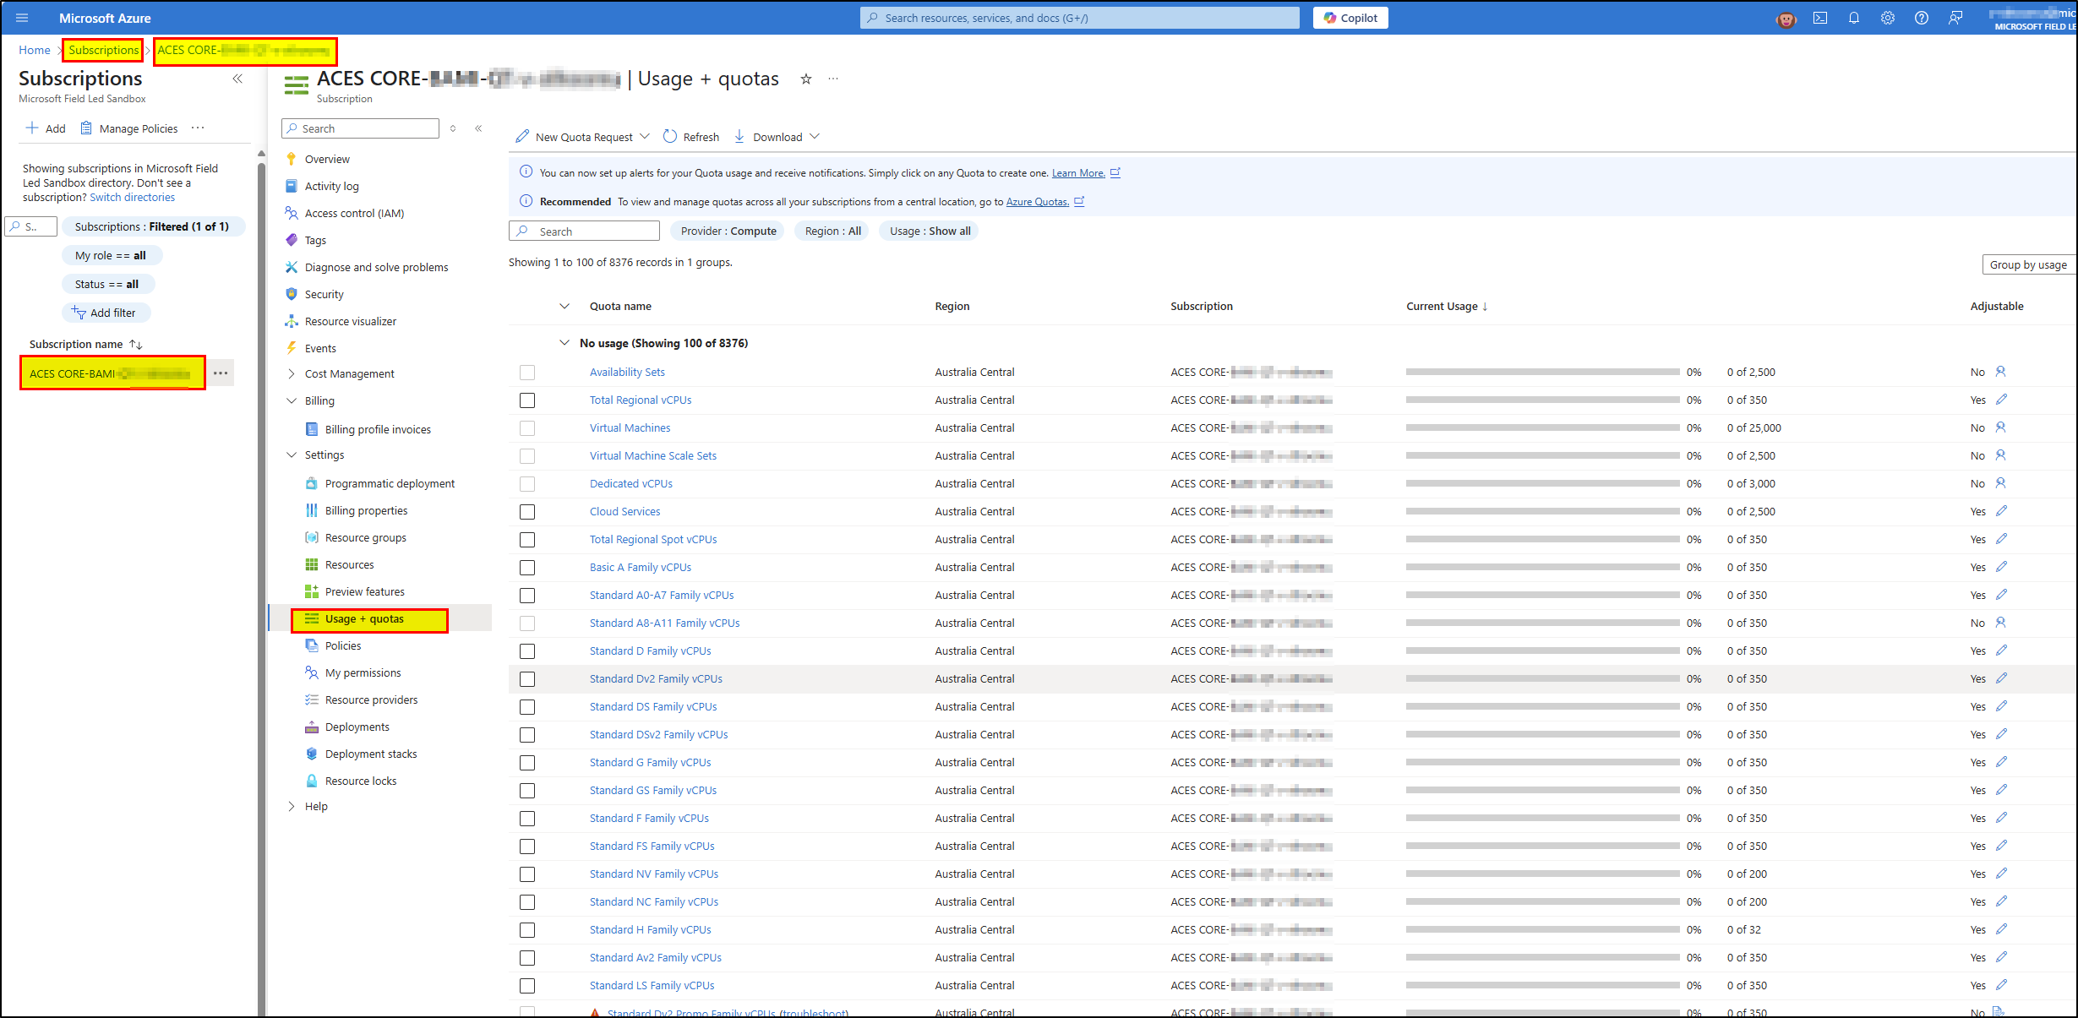Click the notifications bell icon
Screen dimensions: 2078x1018
1854,18
